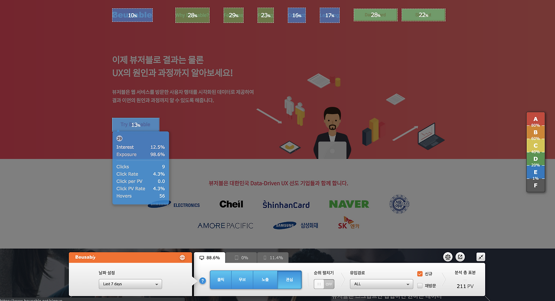Click the Try Beusable button
Screen dimensions: 555x301
tap(136, 124)
